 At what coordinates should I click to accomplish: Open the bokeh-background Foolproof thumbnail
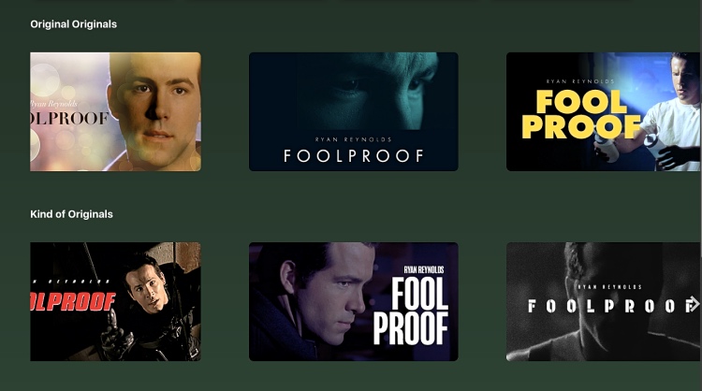point(115,111)
